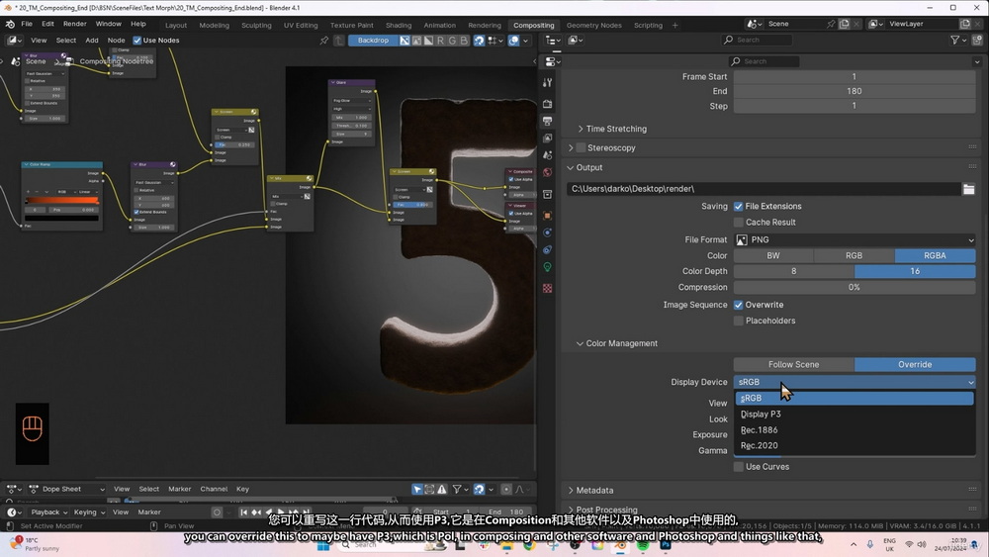Open the Object properties tab
This screenshot has height=557, width=989.
548,216
